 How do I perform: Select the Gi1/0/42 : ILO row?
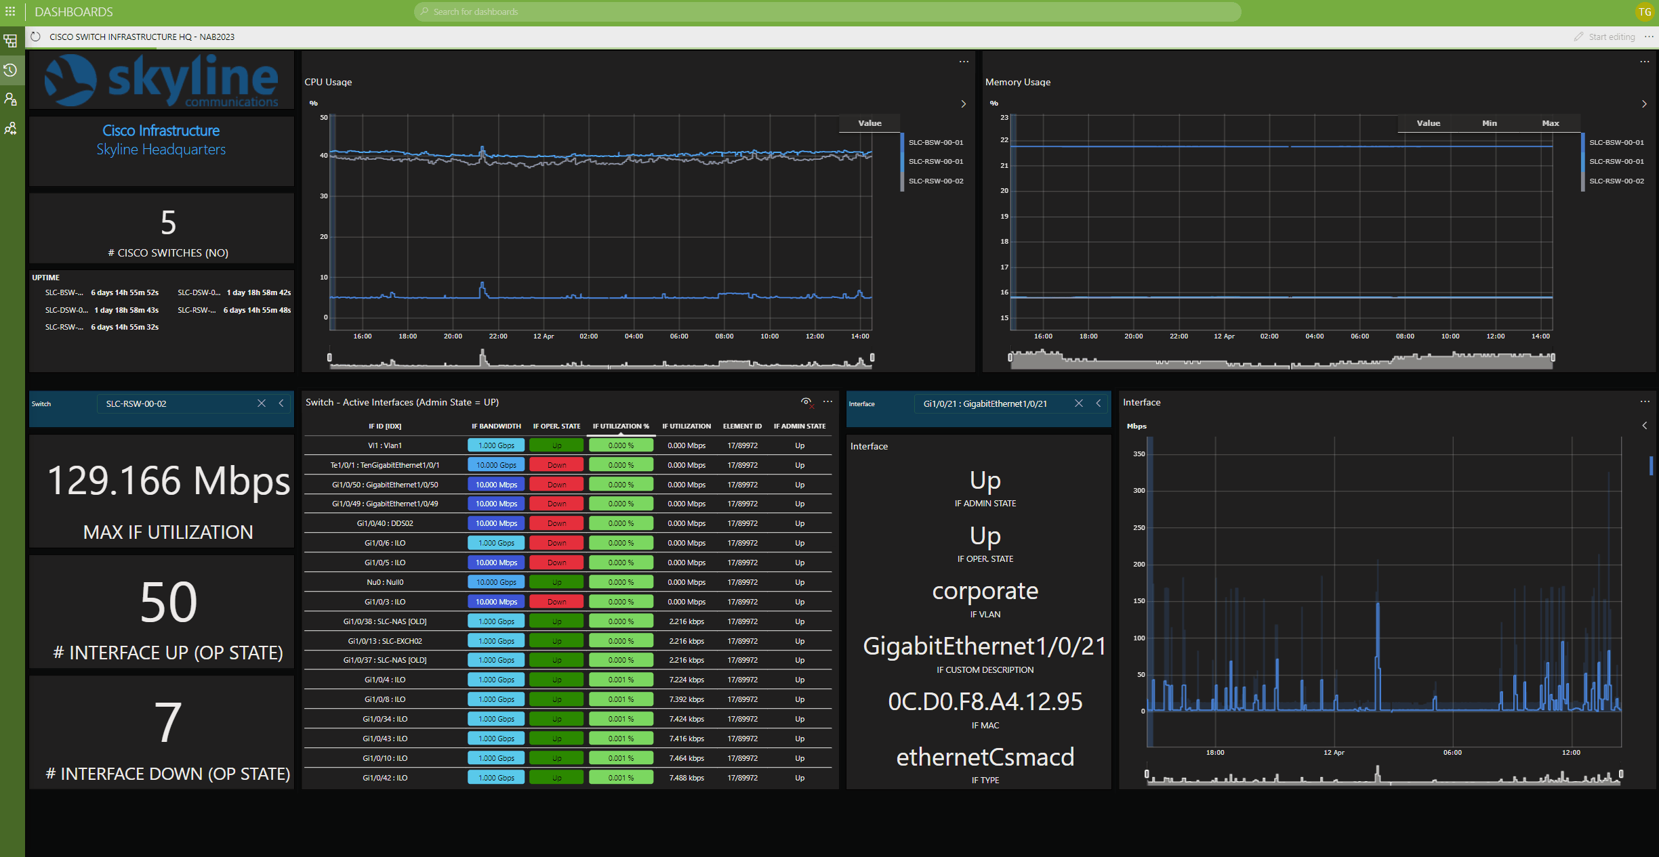point(568,778)
